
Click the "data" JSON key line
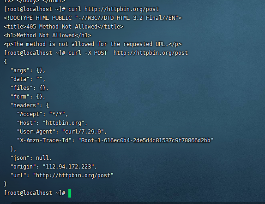click(x=28, y=79)
